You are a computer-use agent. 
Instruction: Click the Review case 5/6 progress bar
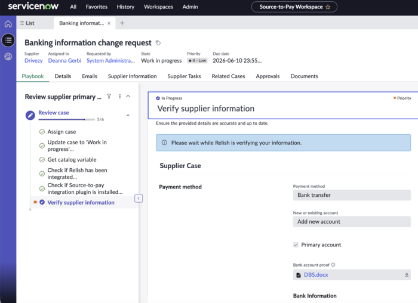[x=66, y=119]
